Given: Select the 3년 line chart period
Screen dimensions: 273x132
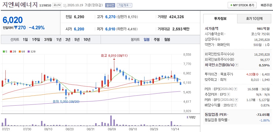Looking at the screenshot, I should click(x=68, y=39).
